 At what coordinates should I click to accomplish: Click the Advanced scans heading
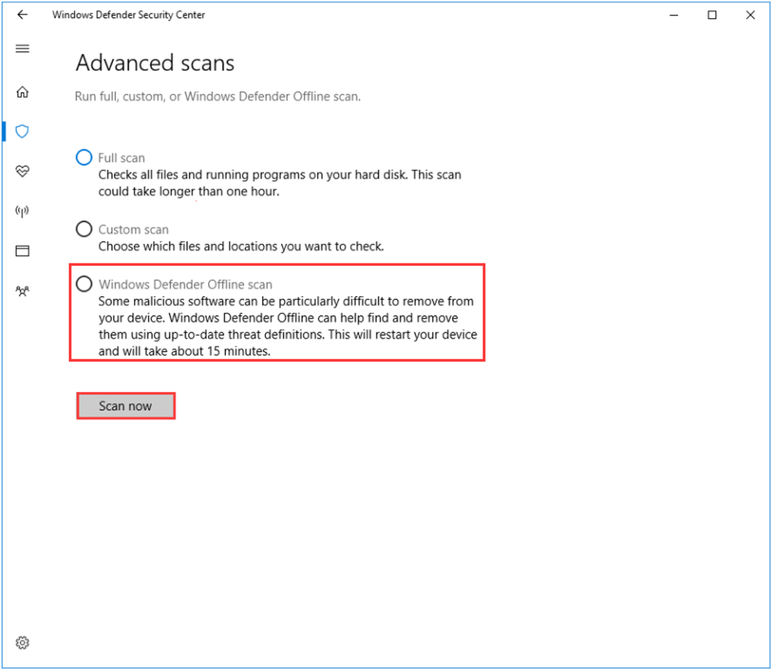pyautogui.click(x=155, y=63)
